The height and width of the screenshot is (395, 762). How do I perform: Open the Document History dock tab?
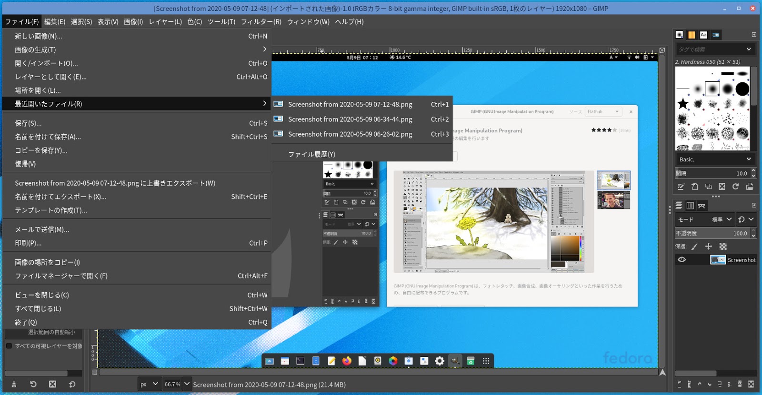click(715, 35)
